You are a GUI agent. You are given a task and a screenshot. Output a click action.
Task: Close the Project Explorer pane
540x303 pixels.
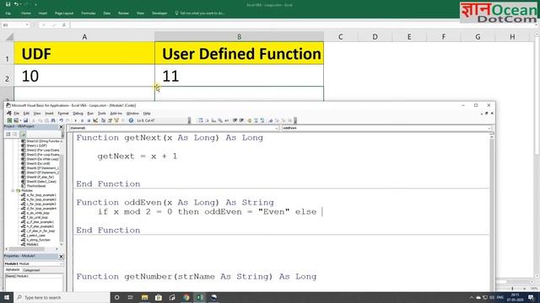pyautogui.click(x=62, y=127)
